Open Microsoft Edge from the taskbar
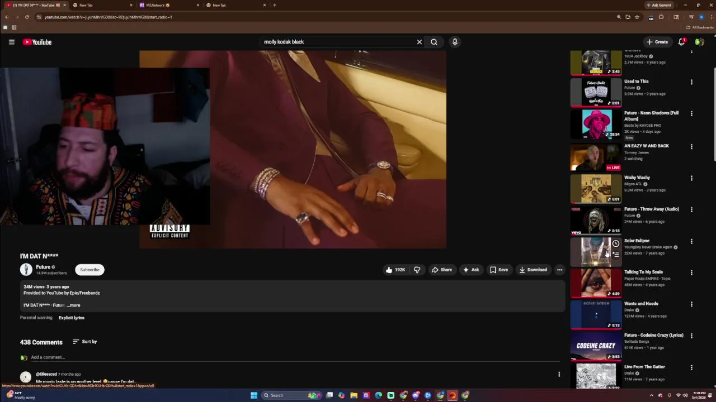Viewport: 716px width, 402px height. tap(379, 395)
